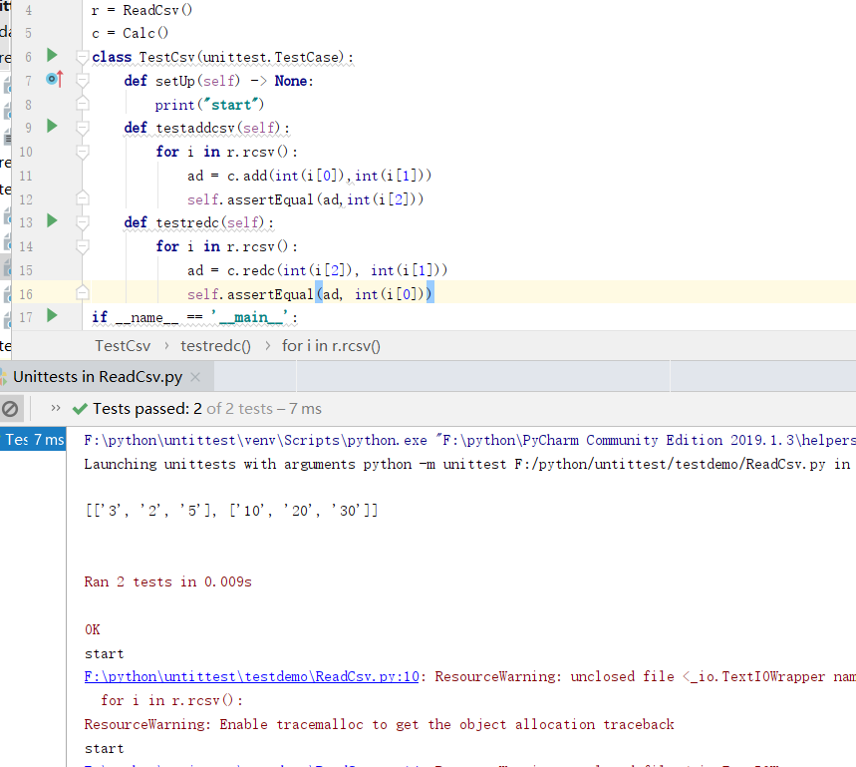Click on 'Ran 2 tests in 0.009s' output line
The width and height of the screenshot is (856, 767).
click(168, 581)
